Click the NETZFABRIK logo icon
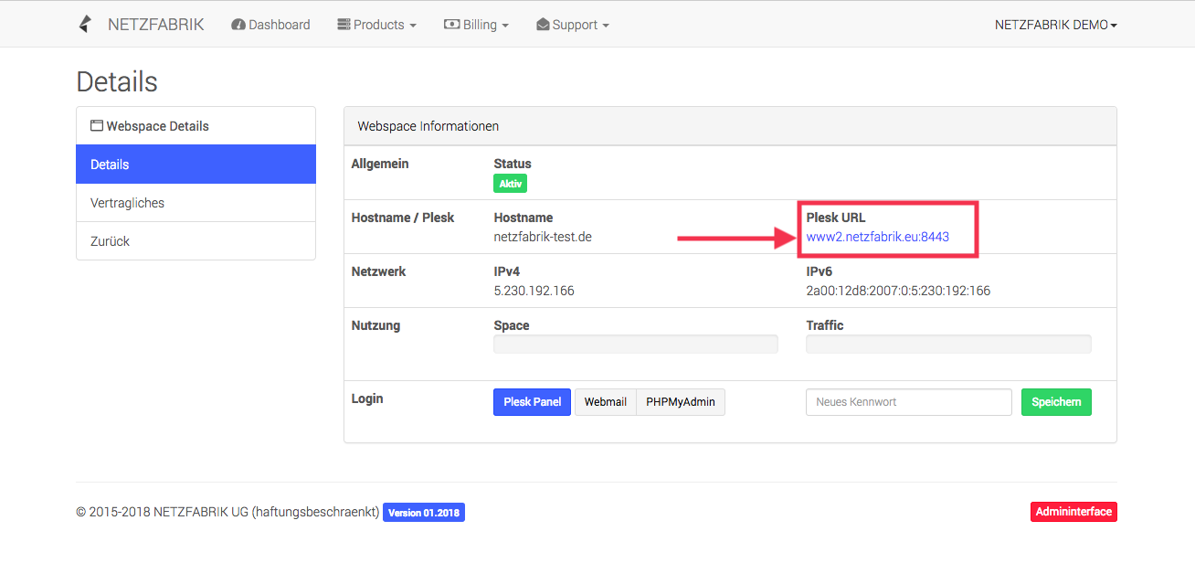The height and width of the screenshot is (563, 1195). [85, 25]
